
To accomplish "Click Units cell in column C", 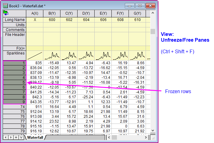I will (x=69, y=25).
